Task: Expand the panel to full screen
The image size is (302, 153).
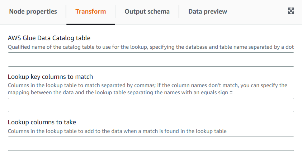Action: point(291,11)
